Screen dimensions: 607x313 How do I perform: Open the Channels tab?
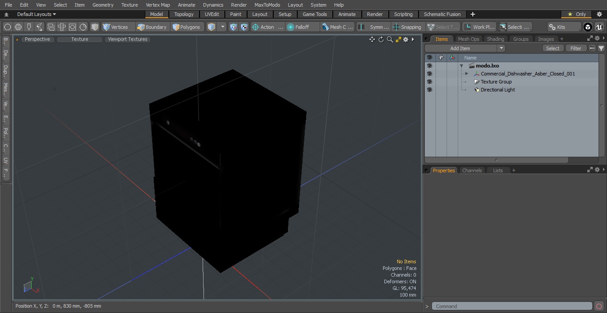[x=472, y=170]
